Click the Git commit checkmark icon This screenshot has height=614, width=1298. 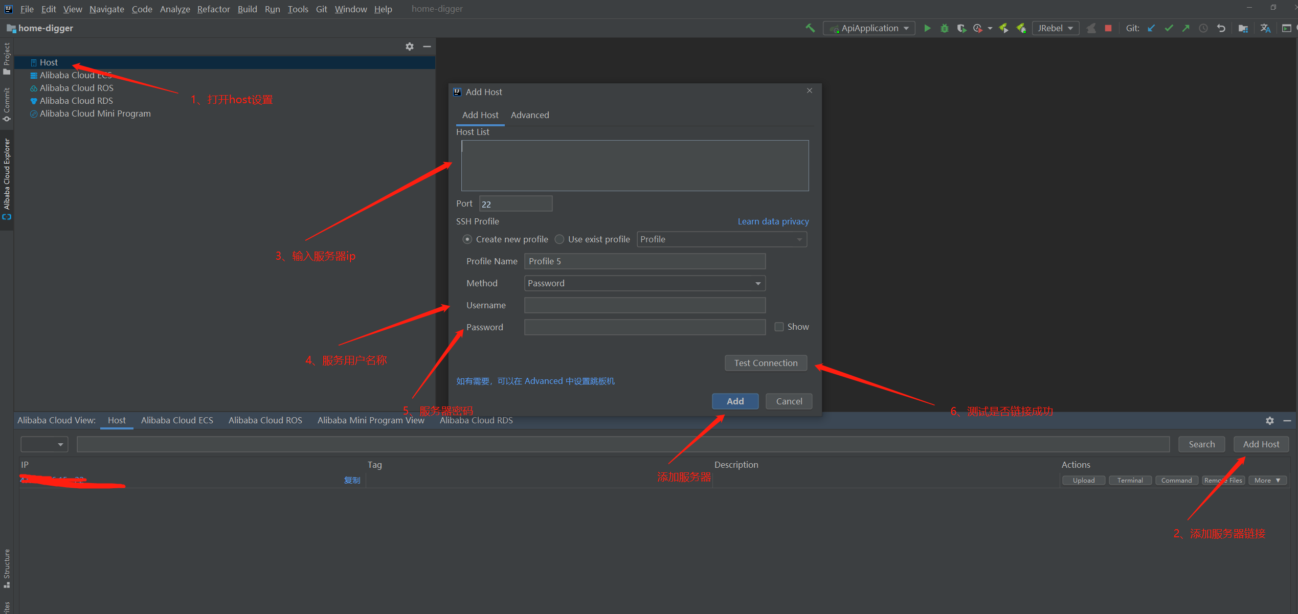[x=1169, y=28]
